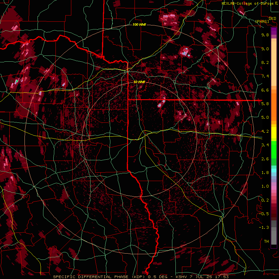279x279 pixels.
Task: Click the -0.5 legend value
Action: (x=264, y=214)
